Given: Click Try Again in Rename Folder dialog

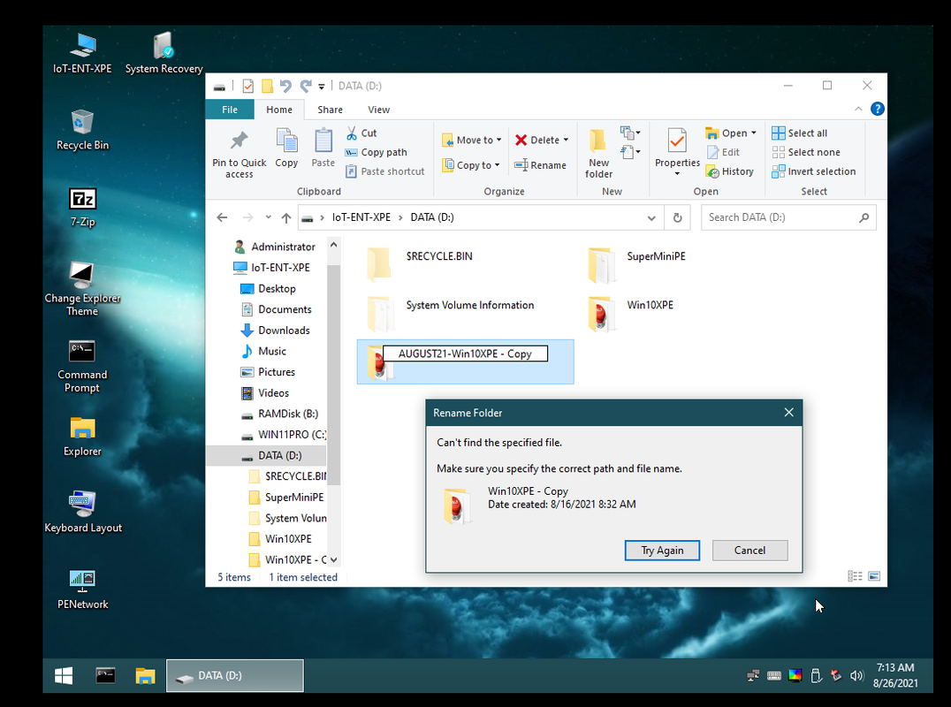Looking at the screenshot, I should click(x=662, y=551).
